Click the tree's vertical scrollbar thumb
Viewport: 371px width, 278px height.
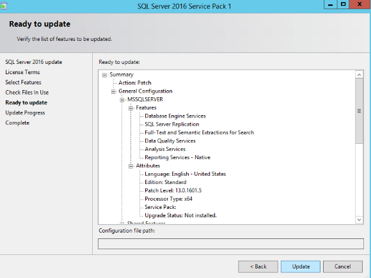pyautogui.click(x=359, y=111)
